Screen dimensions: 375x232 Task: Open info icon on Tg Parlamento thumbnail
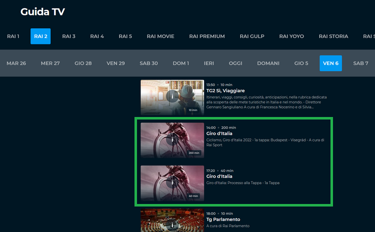[172, 225]
